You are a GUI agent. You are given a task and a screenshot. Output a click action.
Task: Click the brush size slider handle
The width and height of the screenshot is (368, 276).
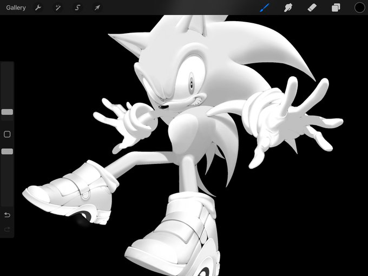7,111
